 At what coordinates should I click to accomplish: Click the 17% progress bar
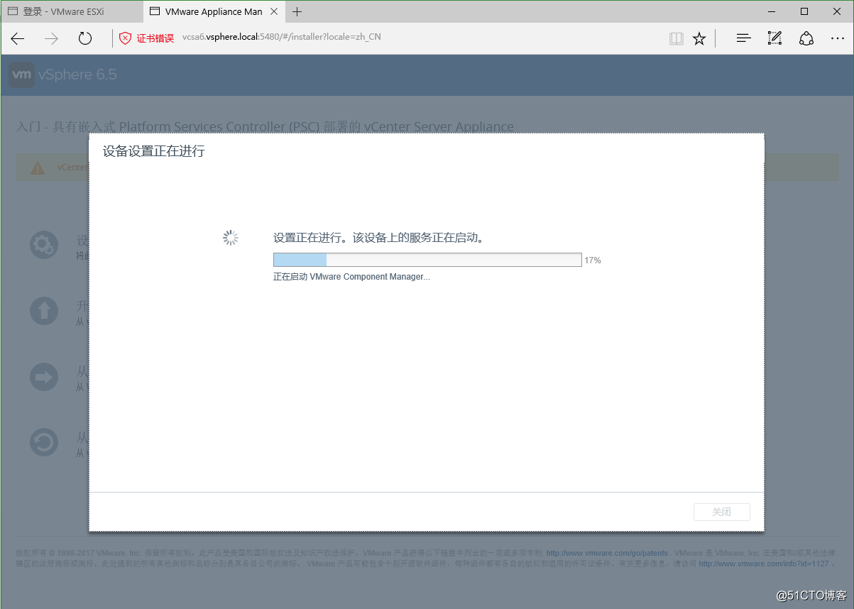pos(427,260)
